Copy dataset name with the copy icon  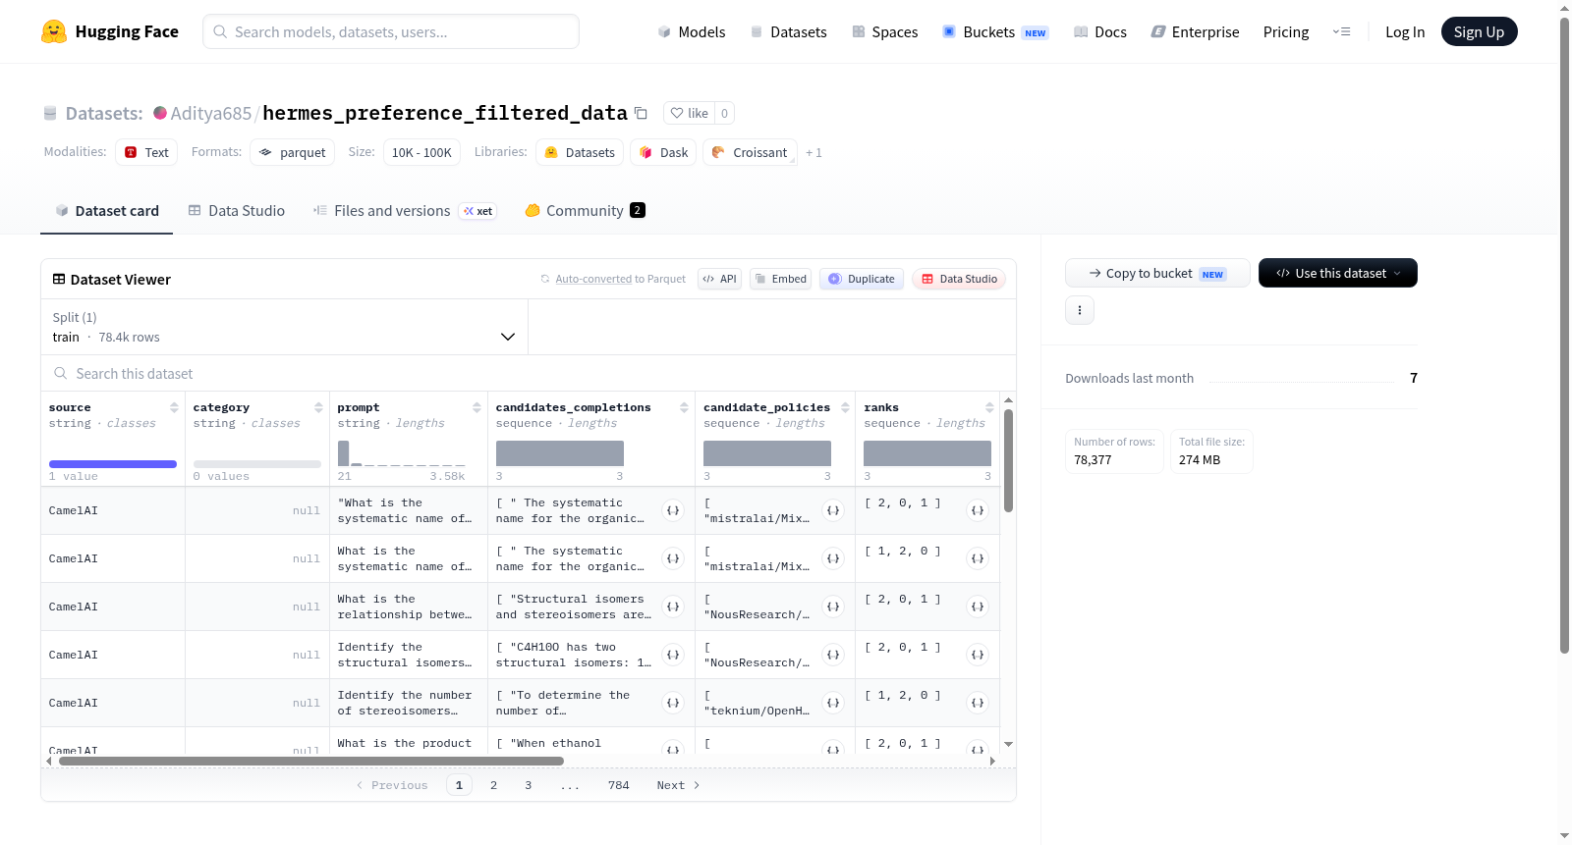pyautogui.click(x=641, y=113)
